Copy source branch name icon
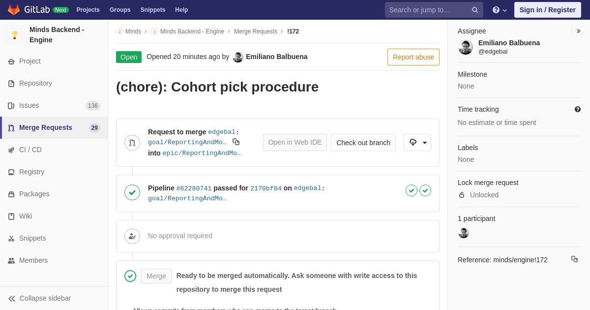Image resolution: width=590 pixels, height=310 pixels. 236,142
